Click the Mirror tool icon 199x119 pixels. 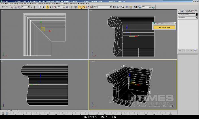114,7
